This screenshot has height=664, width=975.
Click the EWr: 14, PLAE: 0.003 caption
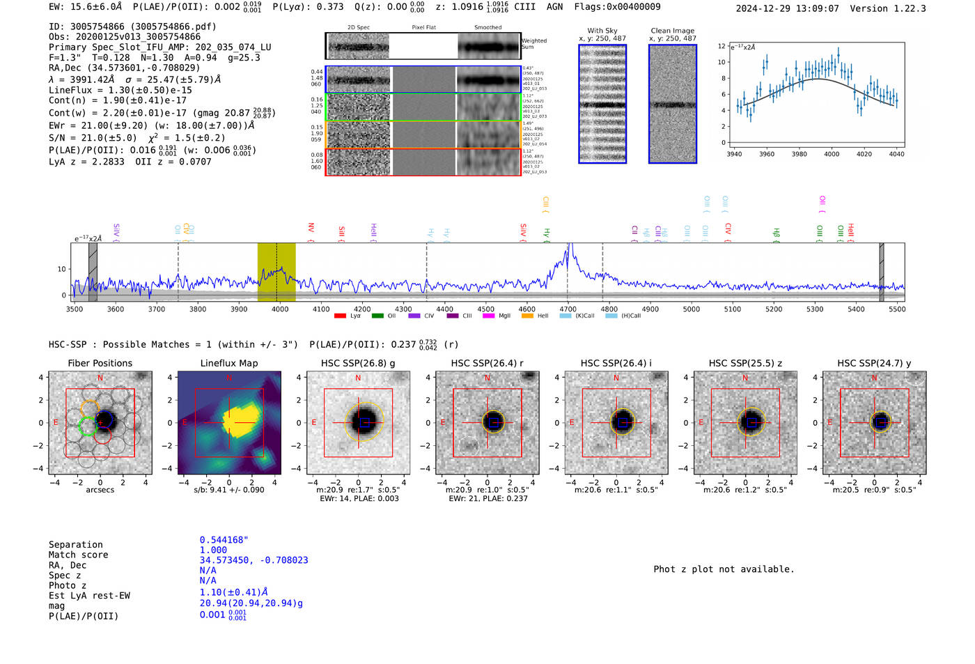pos(359,499)
